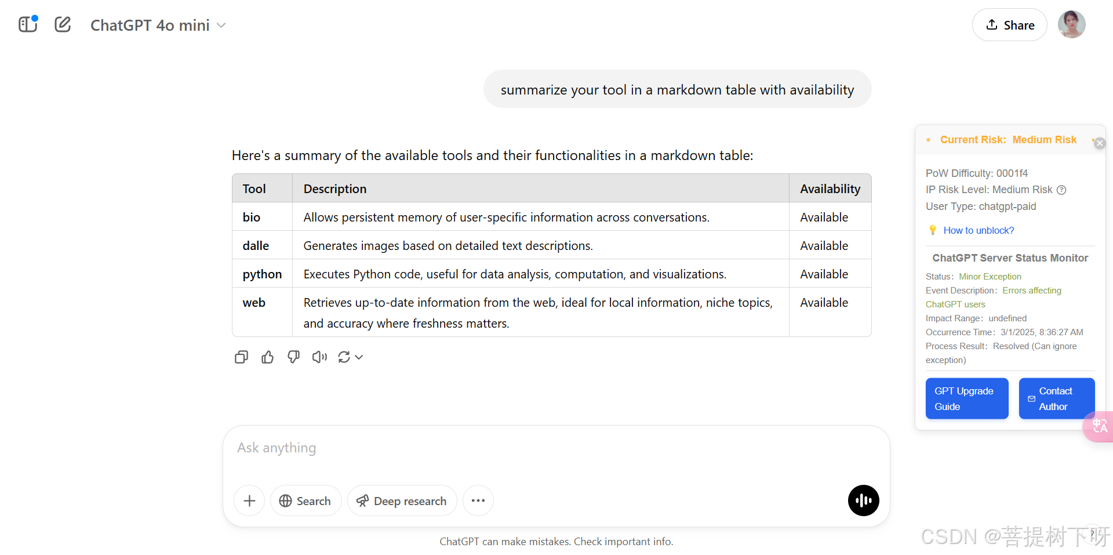Start voice mode with the black circle button
The height and width of the screenshot is (555, 1113).
[863, 500]
